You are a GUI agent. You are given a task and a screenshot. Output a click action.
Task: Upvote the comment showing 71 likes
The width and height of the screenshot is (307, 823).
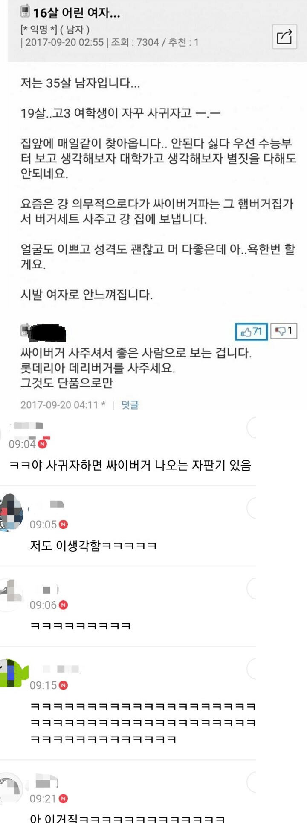(x=252, y=332)
